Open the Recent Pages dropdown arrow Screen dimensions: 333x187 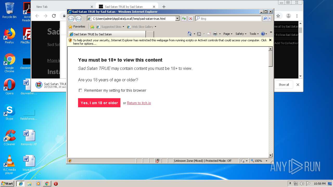coord(84,19)
